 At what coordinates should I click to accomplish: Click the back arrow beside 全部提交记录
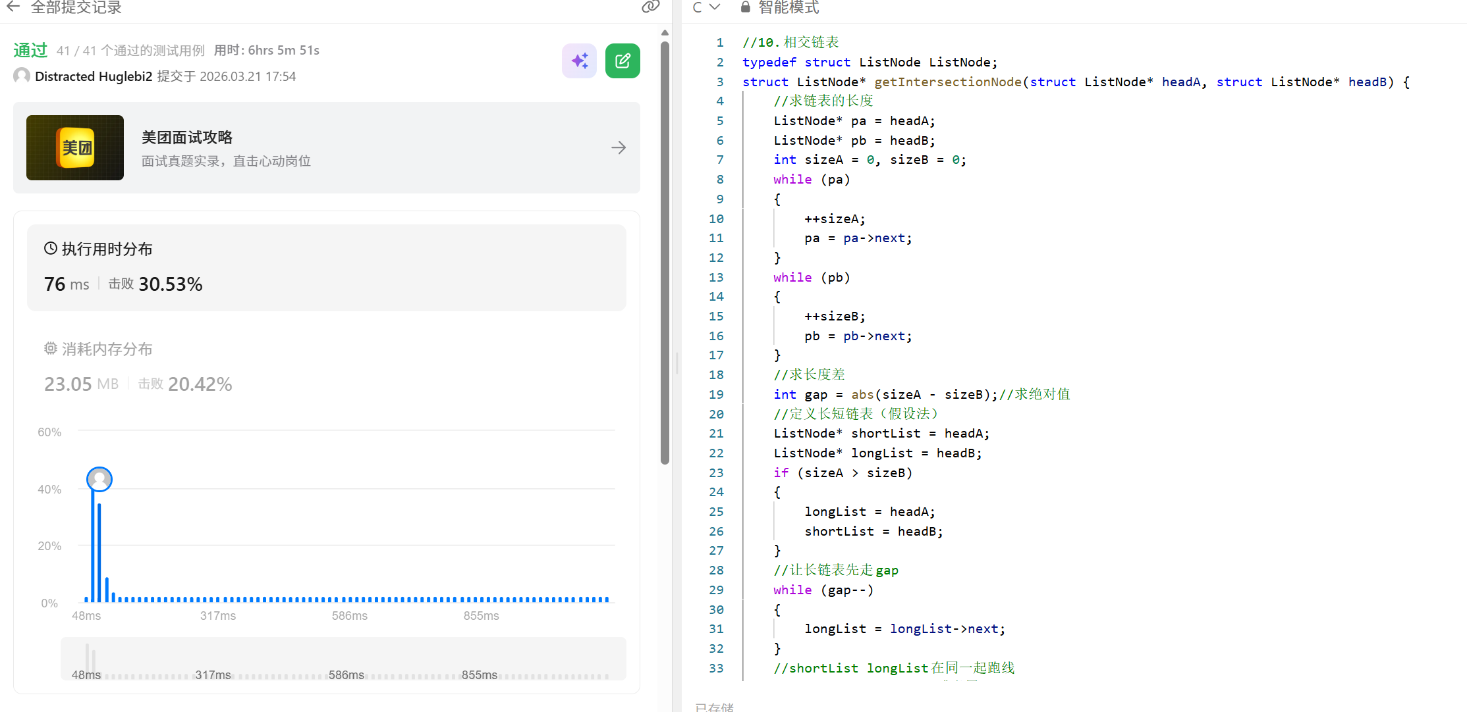click(13, 7)
